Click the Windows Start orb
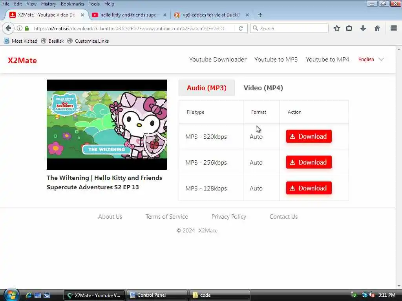The image size is (402, 301). (11, 294)
